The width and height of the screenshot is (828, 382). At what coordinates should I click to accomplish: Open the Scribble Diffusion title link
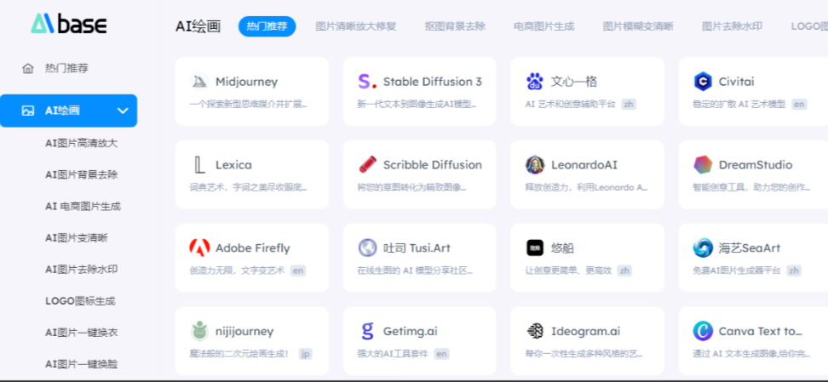[x=433, y=164]
